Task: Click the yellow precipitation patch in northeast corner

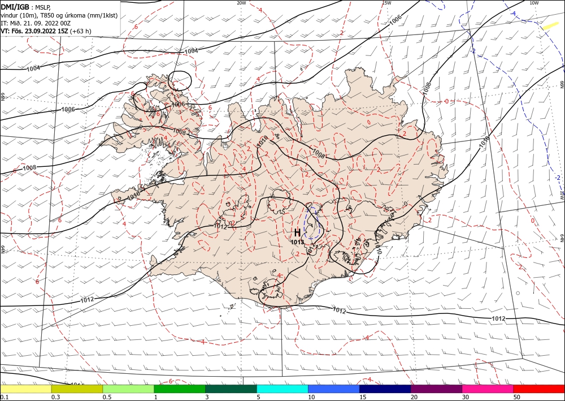Action: (550, 26)
